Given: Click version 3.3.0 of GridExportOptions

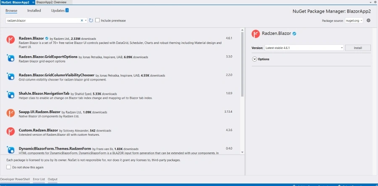Looking at the screenshot, I should (229, 57).
